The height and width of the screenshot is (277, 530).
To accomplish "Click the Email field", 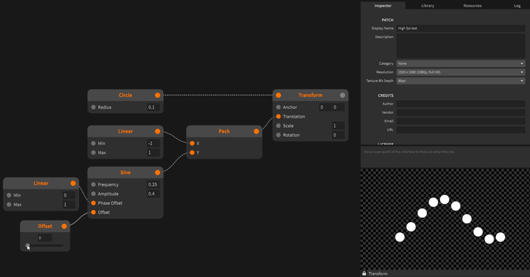I will pyautogui.click(x=460, y=121).
